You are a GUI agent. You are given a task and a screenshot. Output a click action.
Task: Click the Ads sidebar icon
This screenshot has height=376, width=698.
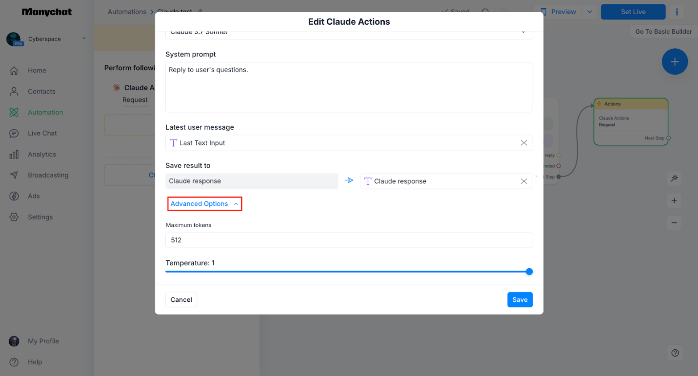click(14, 197)
